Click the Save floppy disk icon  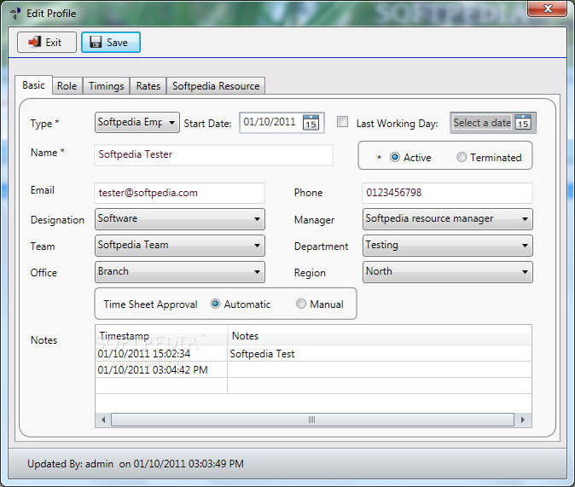[96, 42]
